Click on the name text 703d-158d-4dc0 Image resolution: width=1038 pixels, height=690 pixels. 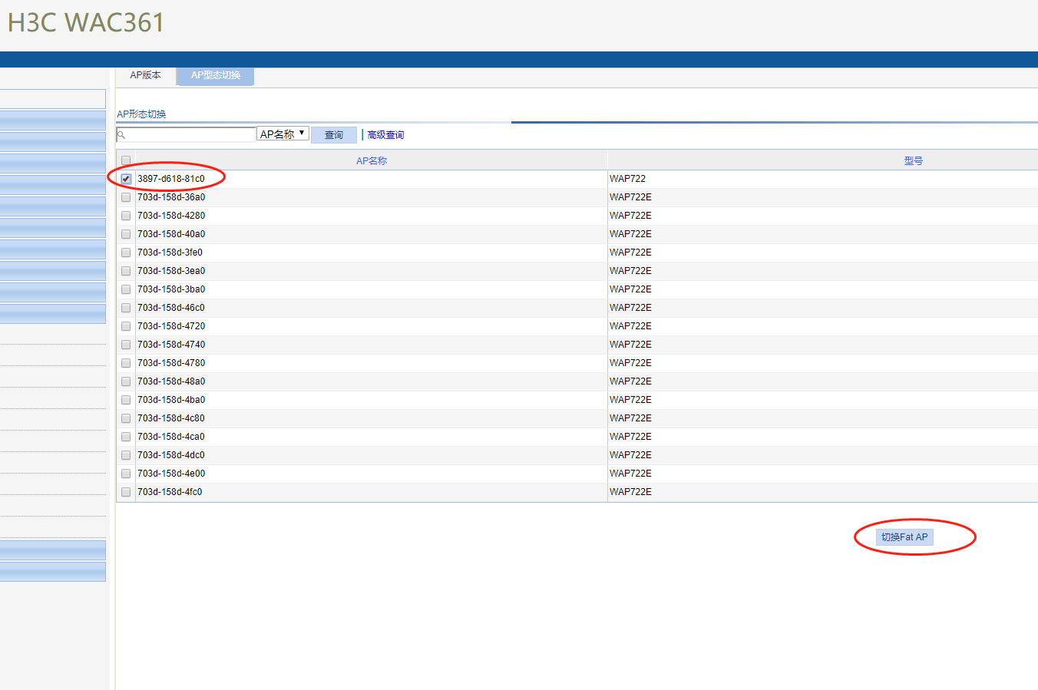[171, 455]
